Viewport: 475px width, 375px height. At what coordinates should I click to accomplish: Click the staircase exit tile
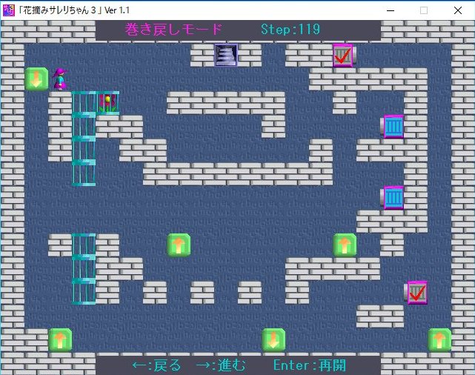pos(226,55)
